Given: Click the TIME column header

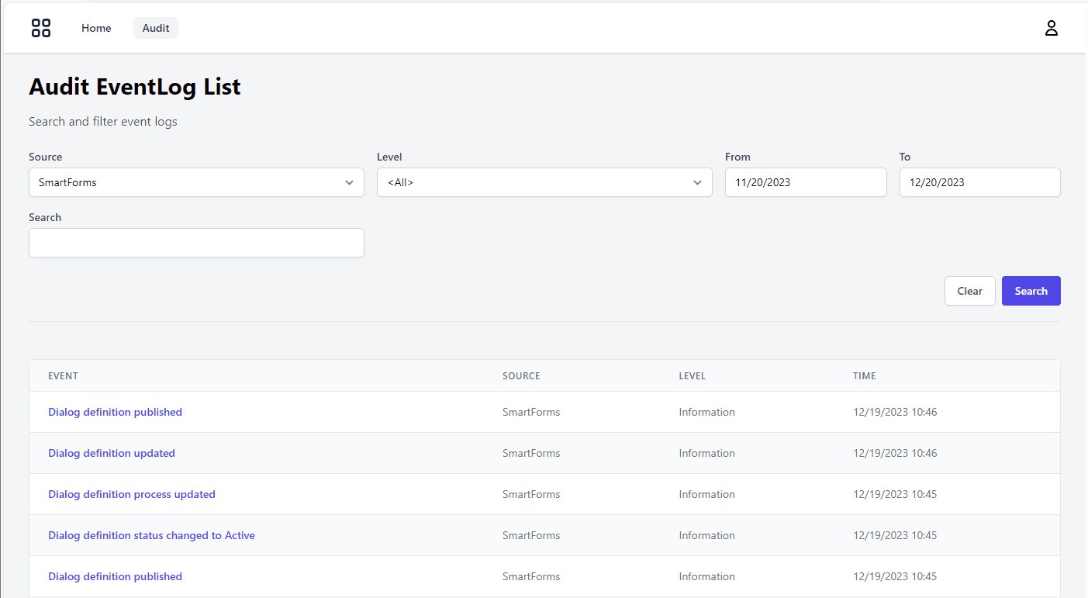Looking at the screenshot, I should pos(864,376).
